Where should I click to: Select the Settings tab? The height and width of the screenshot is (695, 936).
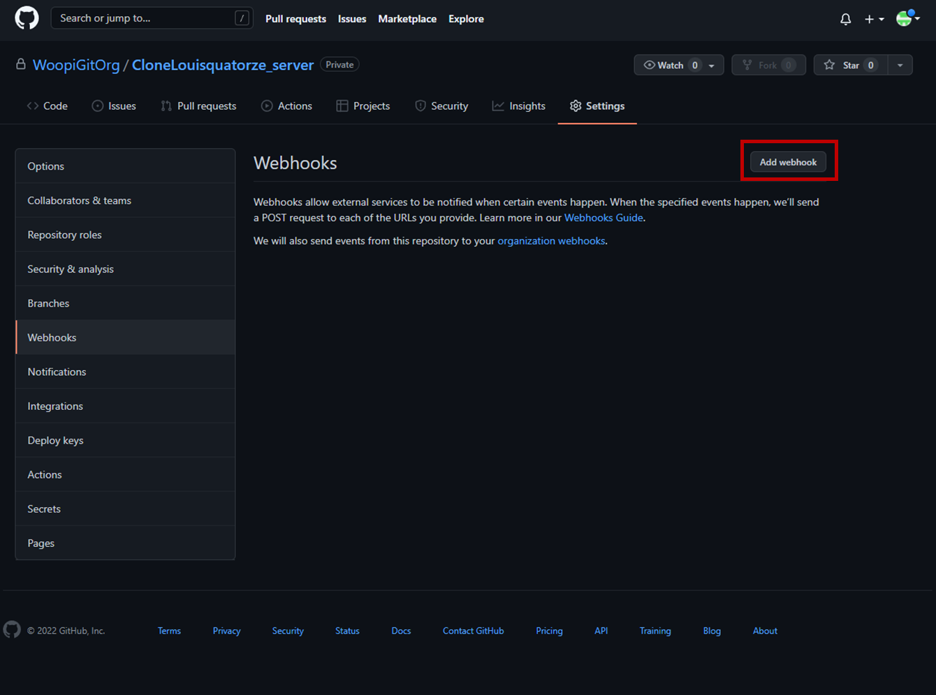[597, 106]
